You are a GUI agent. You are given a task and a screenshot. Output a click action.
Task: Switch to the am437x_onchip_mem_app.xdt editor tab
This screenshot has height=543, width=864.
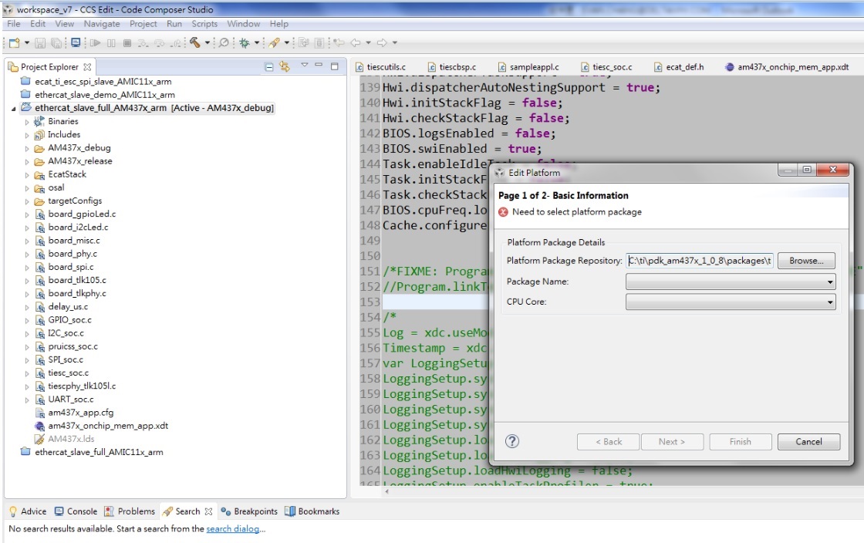click(x=787, y=66)
